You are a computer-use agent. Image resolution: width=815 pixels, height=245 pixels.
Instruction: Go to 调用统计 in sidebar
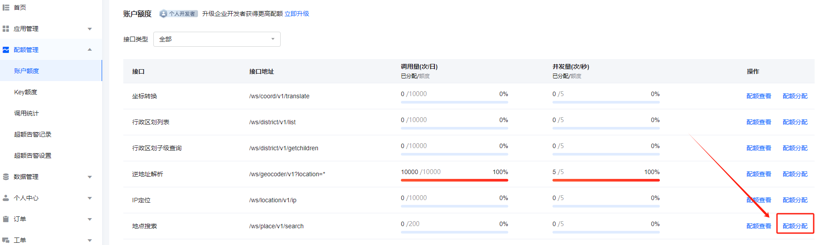tap(27, 113)
